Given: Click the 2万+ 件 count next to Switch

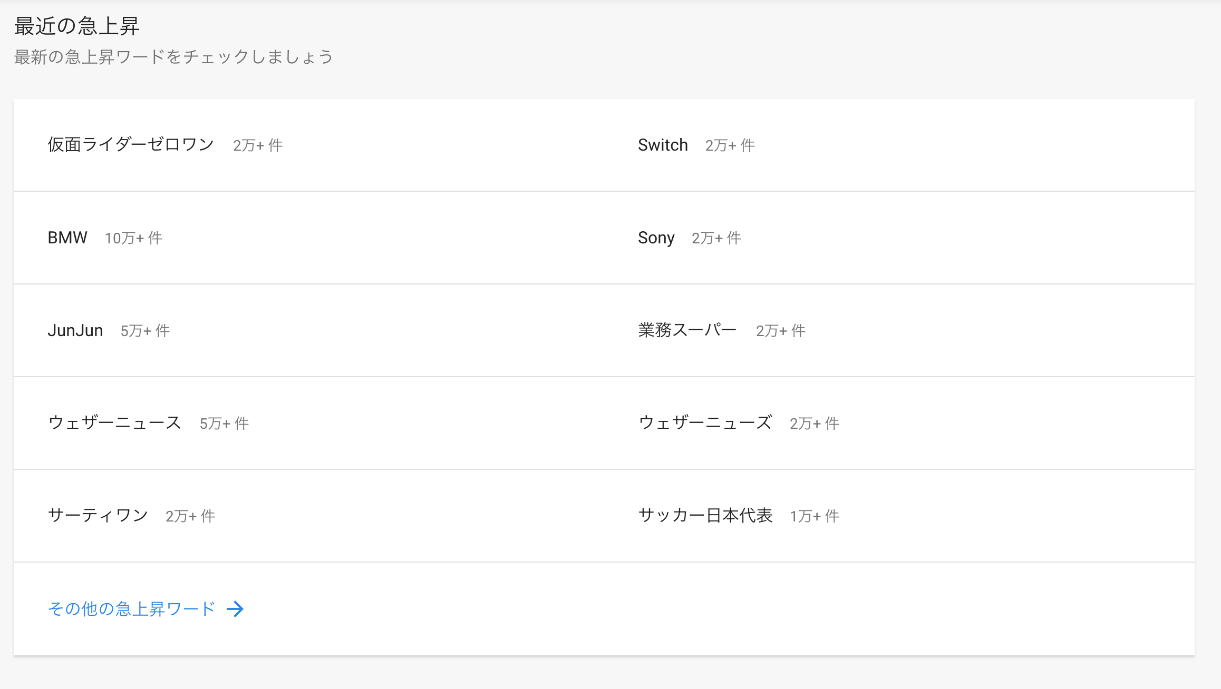Looking at the screenshot, I should [730, 145].
